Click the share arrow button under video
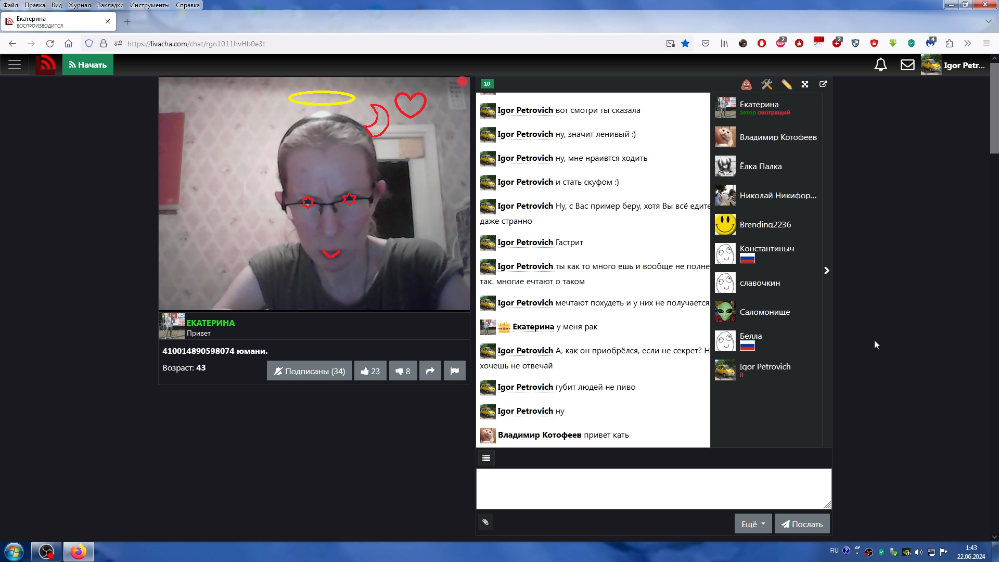 430,371
